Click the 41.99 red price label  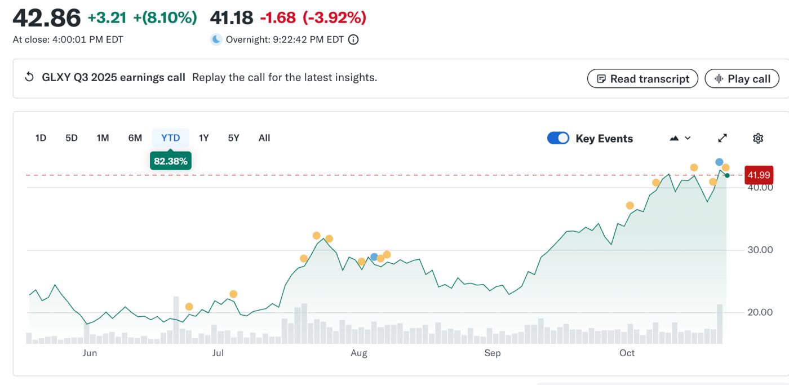click(759, 175)
